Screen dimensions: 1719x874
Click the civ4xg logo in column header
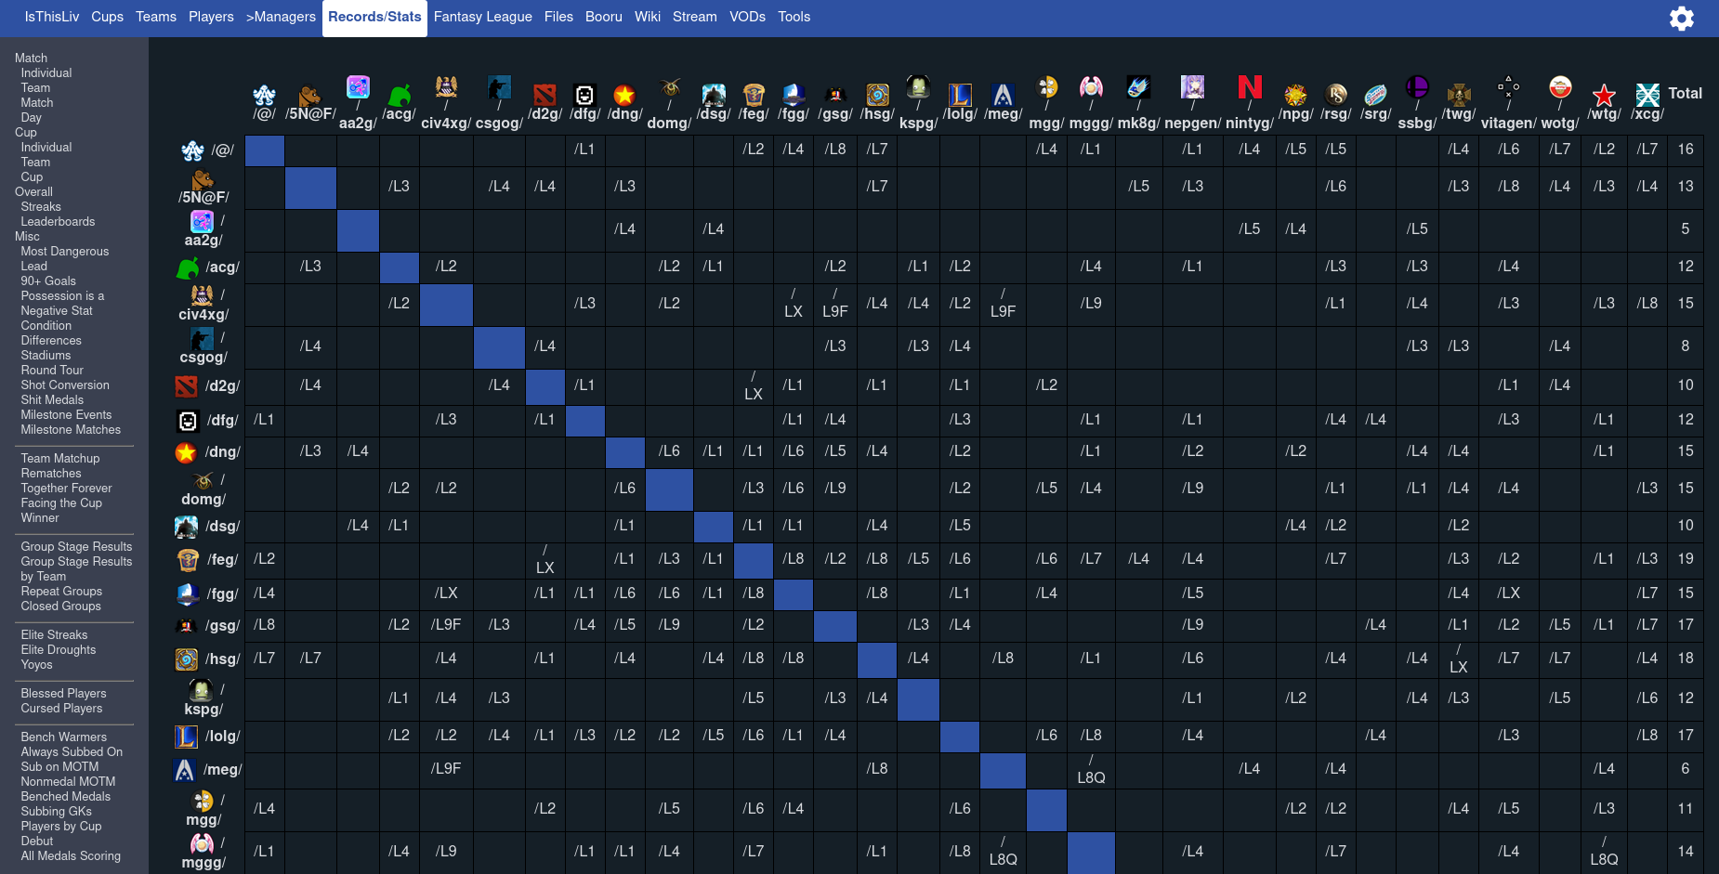(446, 86)
